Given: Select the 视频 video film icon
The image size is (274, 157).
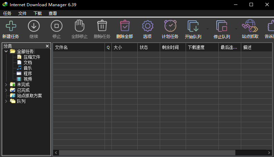Looking at the screenshot, I should coord(19,79).
